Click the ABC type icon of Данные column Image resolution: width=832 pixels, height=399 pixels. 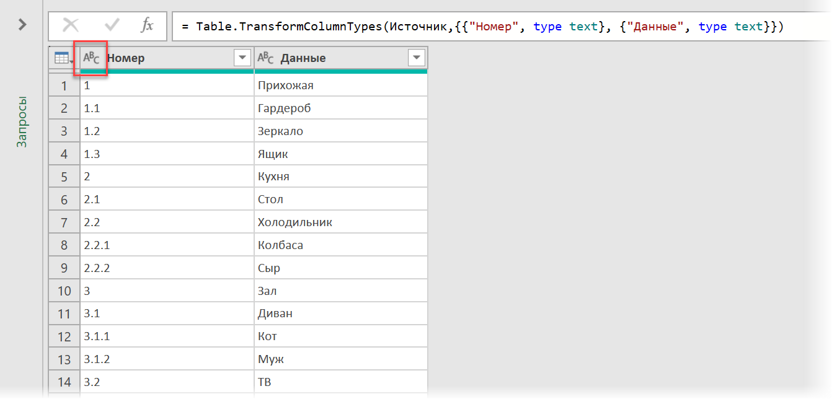pos(265,58)
